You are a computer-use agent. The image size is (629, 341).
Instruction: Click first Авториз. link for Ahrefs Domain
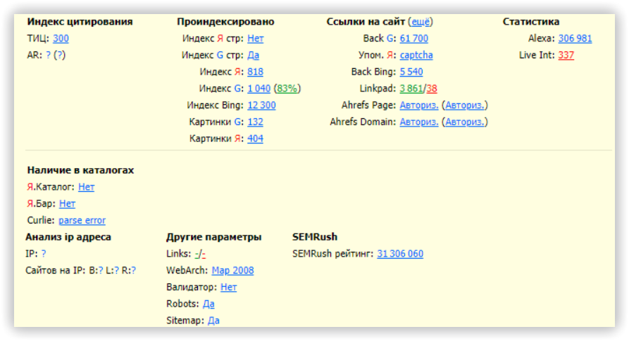pyautogui.click(x=419, y=122)
